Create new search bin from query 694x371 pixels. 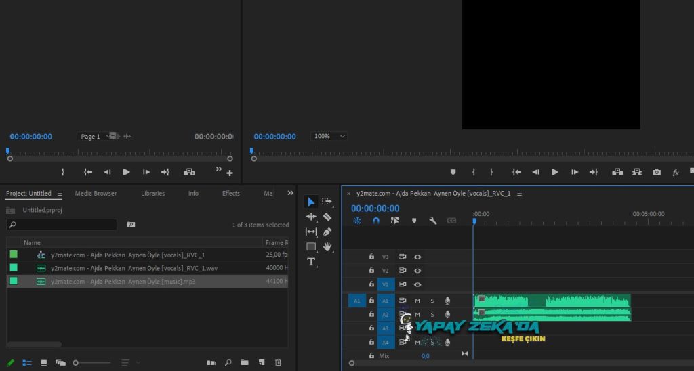point(131,225)
